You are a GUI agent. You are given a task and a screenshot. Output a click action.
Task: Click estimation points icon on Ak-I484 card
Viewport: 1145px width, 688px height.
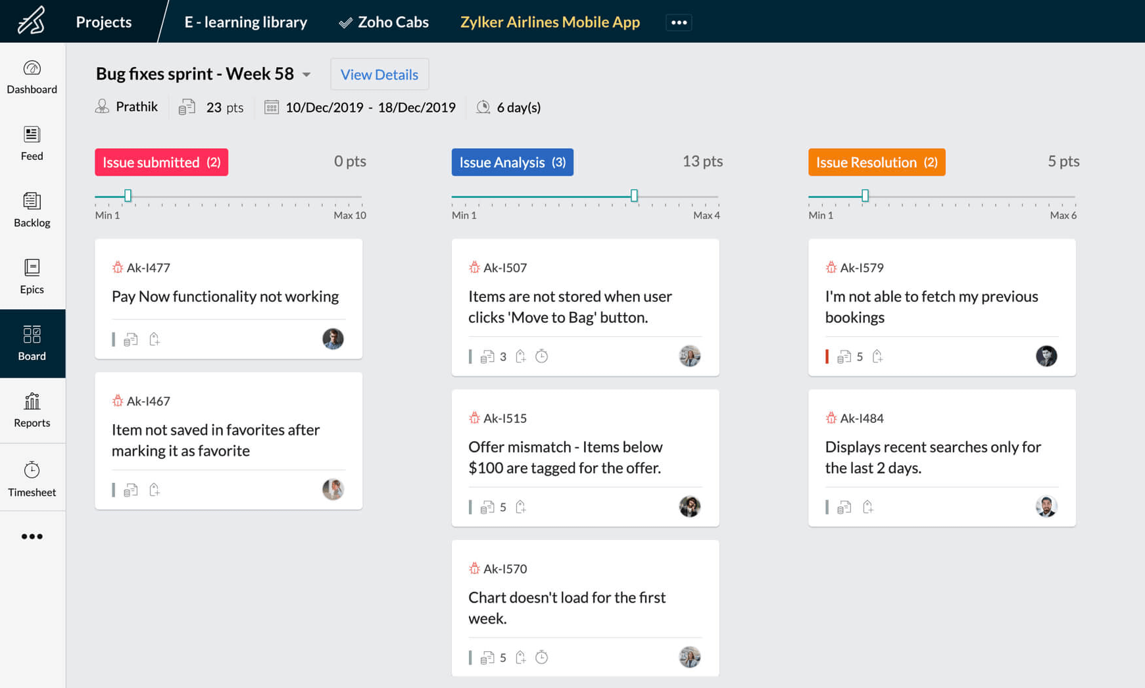click(x=844, y=507)
